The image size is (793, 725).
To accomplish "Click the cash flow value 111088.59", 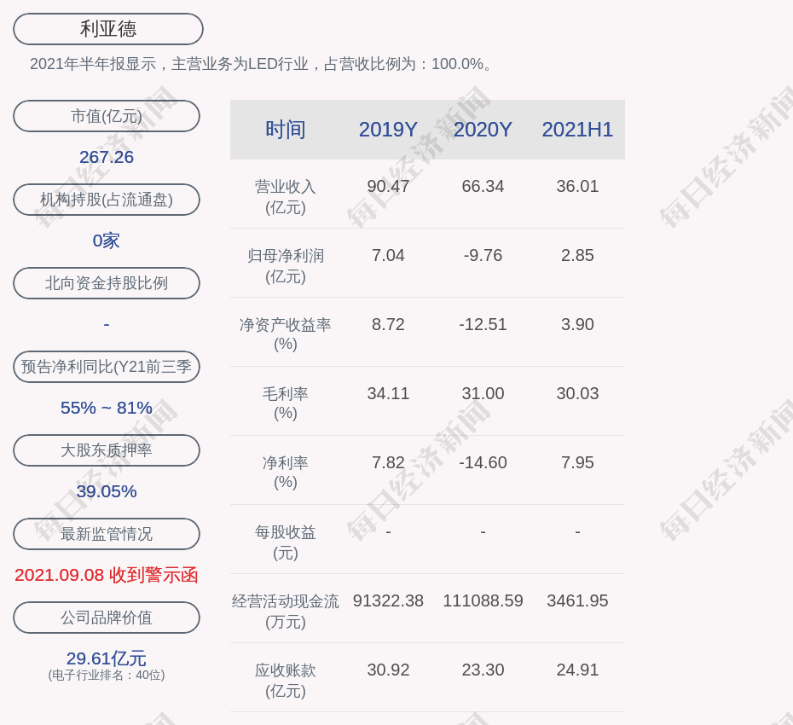I will (483, 600).
